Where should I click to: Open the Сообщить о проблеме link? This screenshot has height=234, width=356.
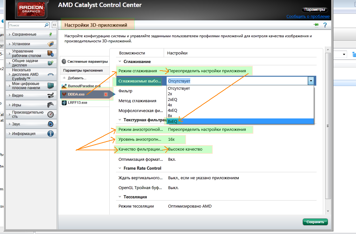click(x=308, y=17)
